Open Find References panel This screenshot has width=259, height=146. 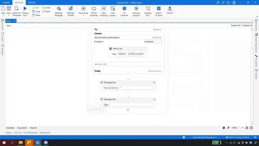(x=30, y=133)
